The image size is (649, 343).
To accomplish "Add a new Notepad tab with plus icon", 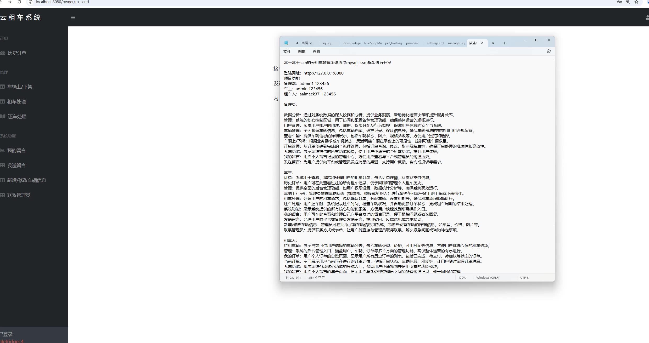I will pos(504,43).
